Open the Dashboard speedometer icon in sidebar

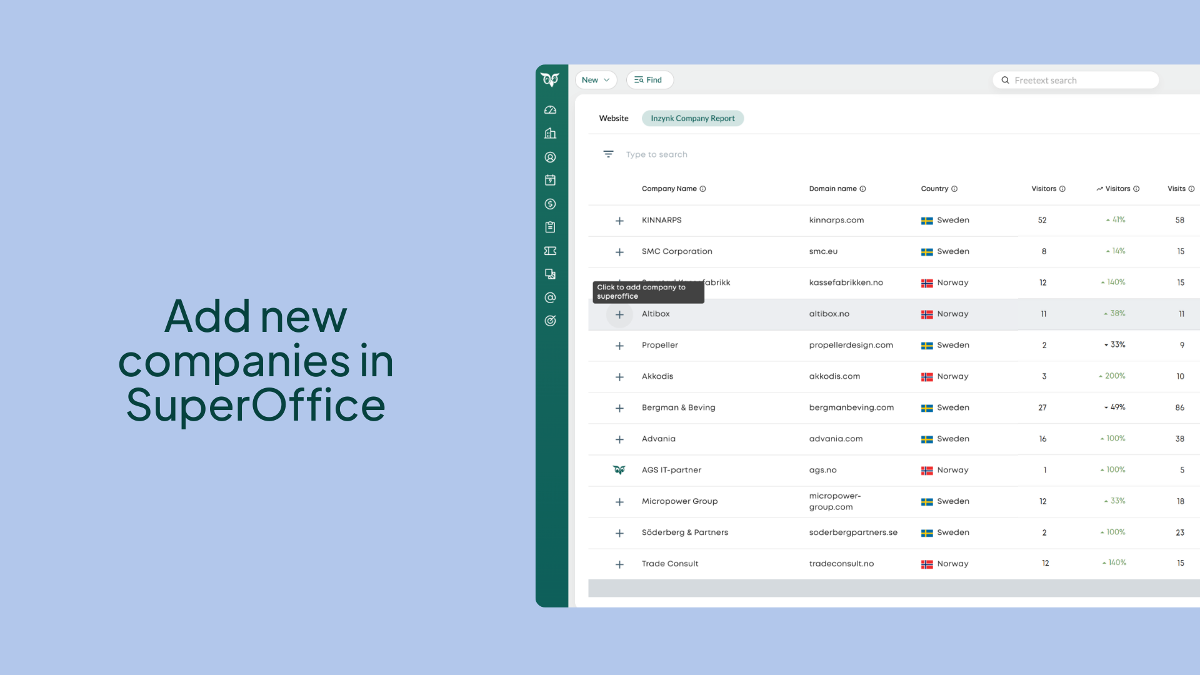tap(550, 110)
